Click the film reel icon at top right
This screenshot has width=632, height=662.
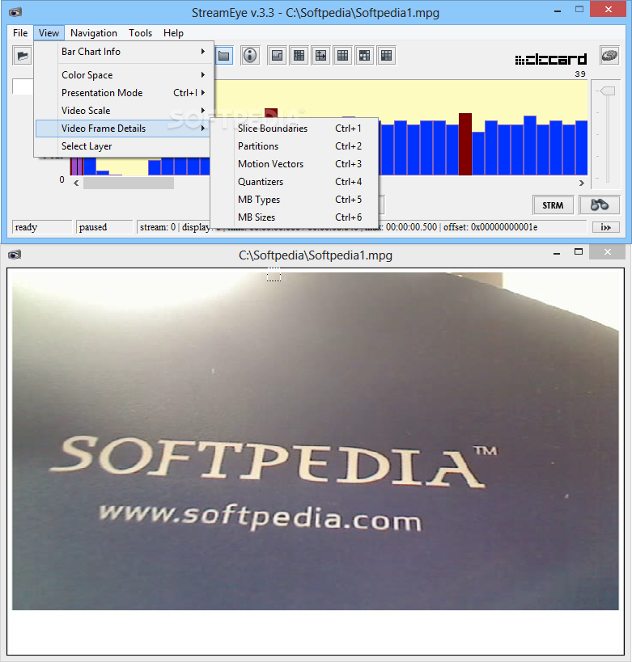(x=609, y=55)
